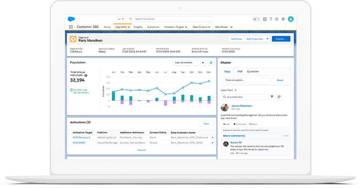Open the Notifications bell icon

(x=283, y=19)
